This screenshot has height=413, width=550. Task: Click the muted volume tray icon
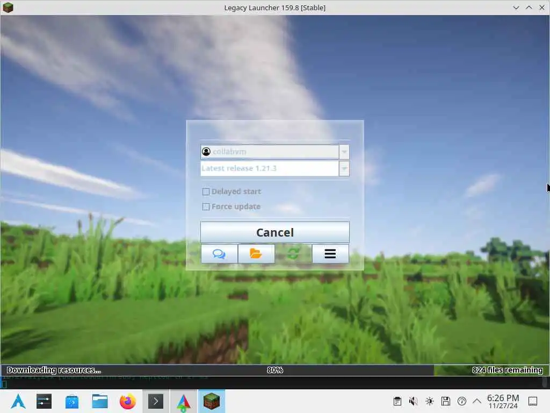coord(413,401)
